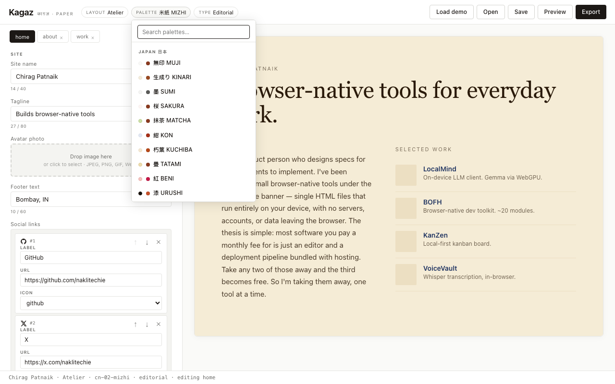Open the ICON dropdown set to github
The width and height of the screenshot is (615, 384).
91,303
